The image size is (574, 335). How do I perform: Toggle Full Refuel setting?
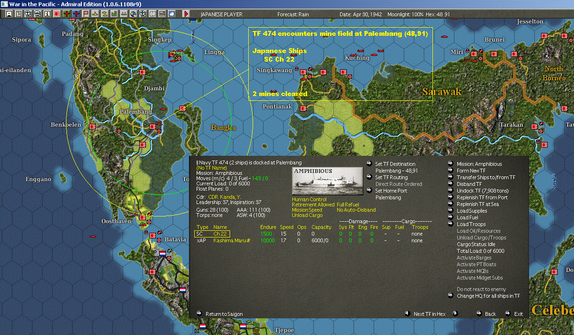click(x=348, y=205)
